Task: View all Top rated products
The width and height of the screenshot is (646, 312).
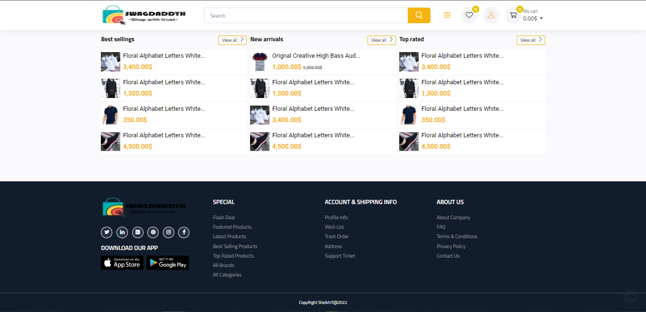Action: (x=530, y=40)
